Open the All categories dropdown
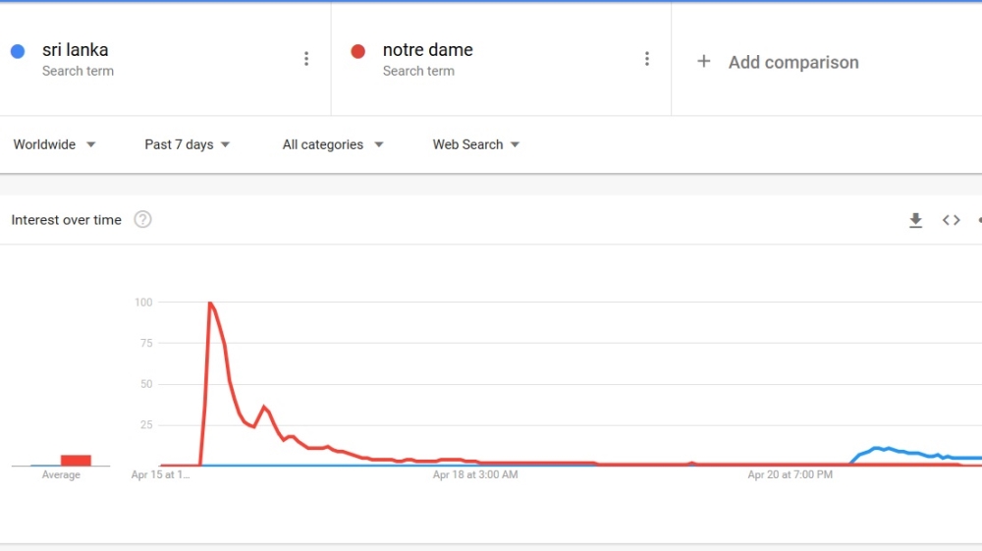Viewport: 982px width, 551px height. tap(332, 144)
